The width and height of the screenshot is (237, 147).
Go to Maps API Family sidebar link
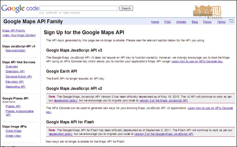point(13,30)
